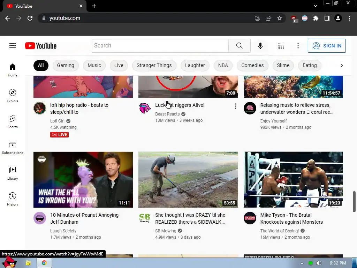Open Mike Tyson Brutal Knockouts video title

[x=291, y=218]
